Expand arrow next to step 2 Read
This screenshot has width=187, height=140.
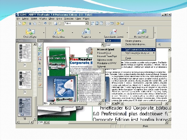click(x=100, y=33)
